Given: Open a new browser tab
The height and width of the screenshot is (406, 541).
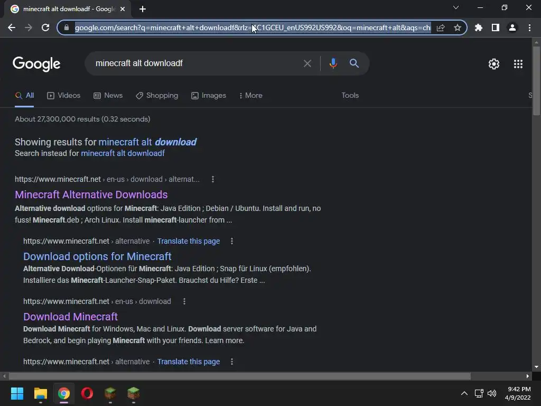Looking at the screenshot, I should tap(143, 9).
